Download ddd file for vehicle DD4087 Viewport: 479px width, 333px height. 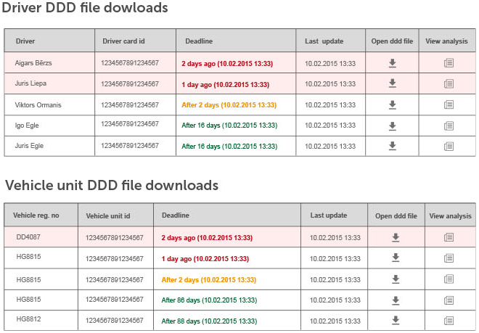pos(396,237)
